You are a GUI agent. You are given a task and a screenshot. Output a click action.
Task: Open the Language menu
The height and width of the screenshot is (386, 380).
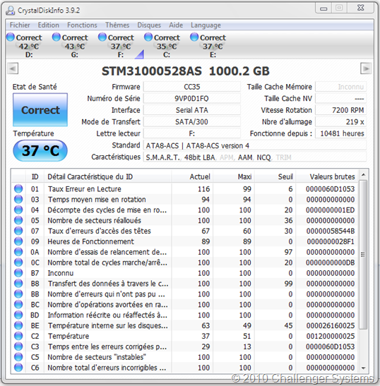pyautogui.click(x=206, y=25)
